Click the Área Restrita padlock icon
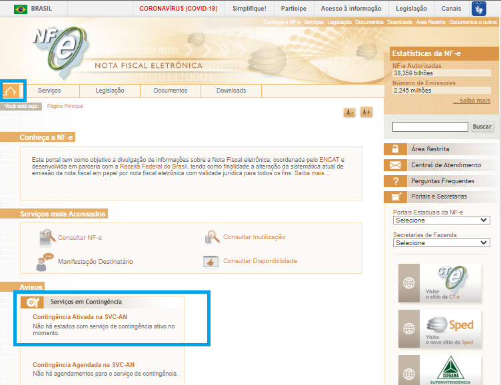This screenshot has height=385, width=501. click(395, 149)
